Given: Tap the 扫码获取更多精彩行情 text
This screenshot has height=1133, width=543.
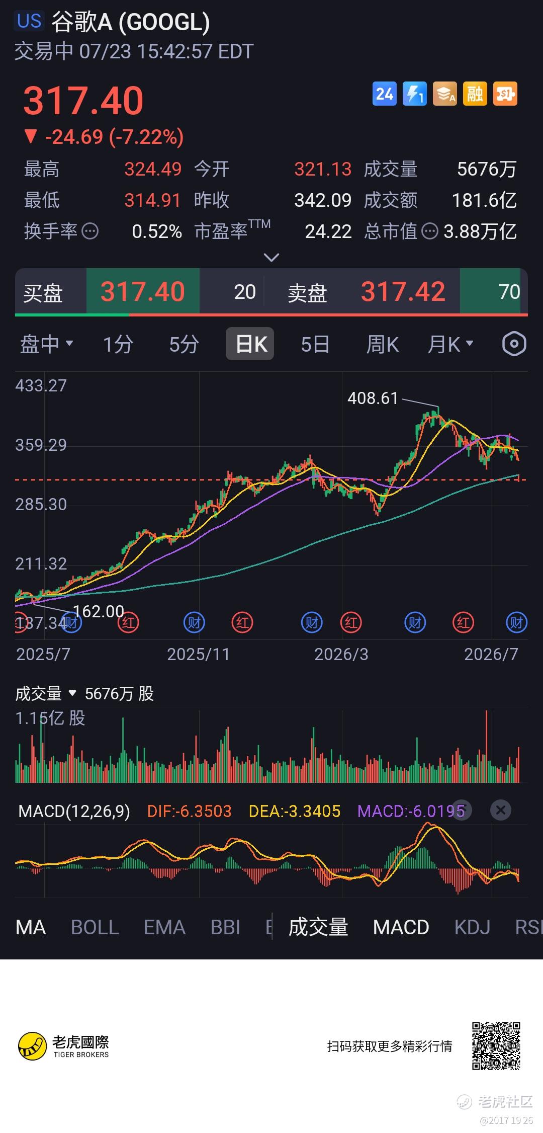Looking at the screenshot, I should click(390, 1046).
